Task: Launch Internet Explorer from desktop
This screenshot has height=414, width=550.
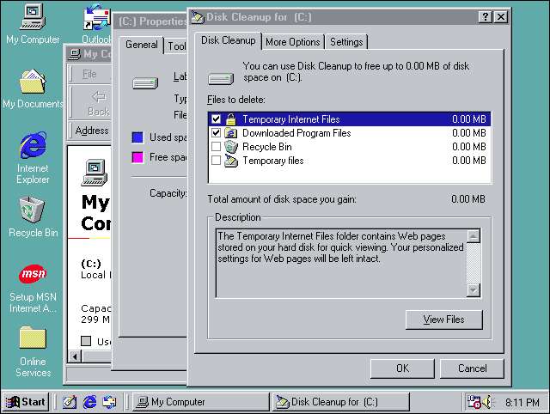Action: (33, 158)
